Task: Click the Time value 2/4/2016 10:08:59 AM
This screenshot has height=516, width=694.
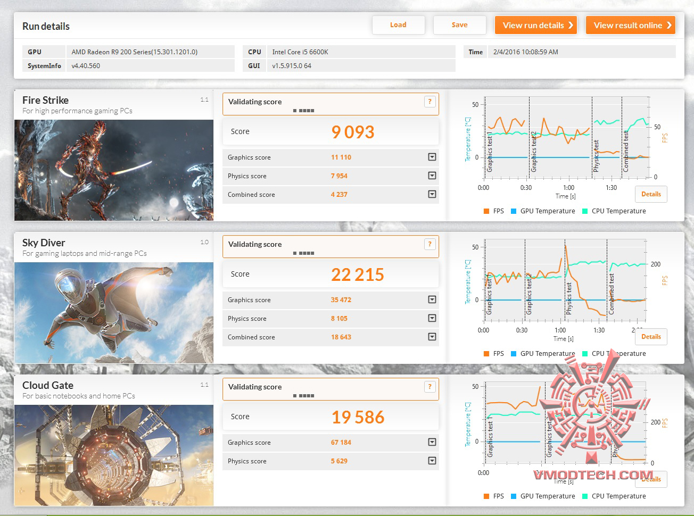Action: 526,52
